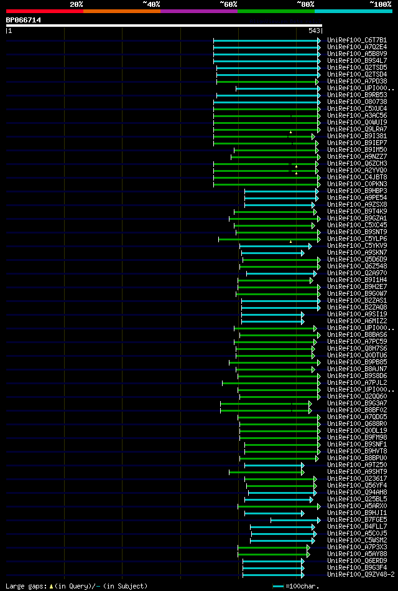Click the short cyan bar for UniRef100_B9HJI1

pos(274,513)
